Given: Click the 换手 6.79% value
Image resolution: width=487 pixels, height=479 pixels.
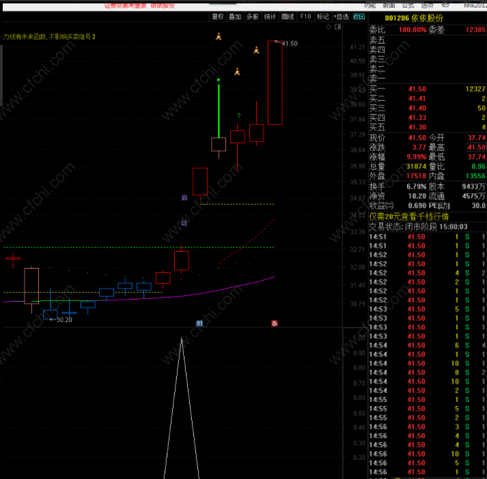Looking at the screenshot, I should click(417, 187).
